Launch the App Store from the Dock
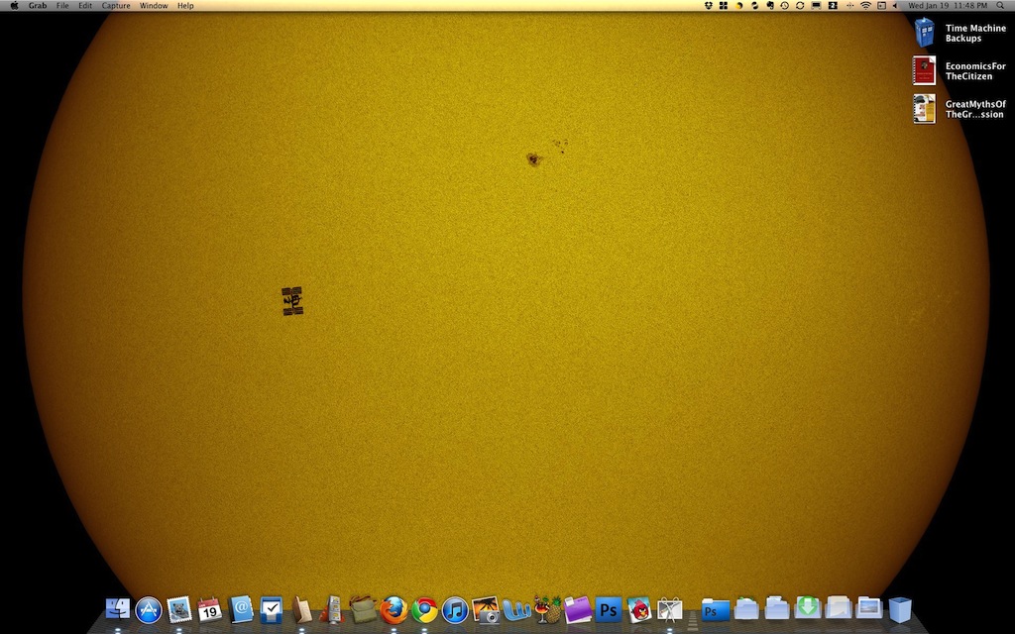The width and height of the screenshot is (1015, 634). pos(149,609)
